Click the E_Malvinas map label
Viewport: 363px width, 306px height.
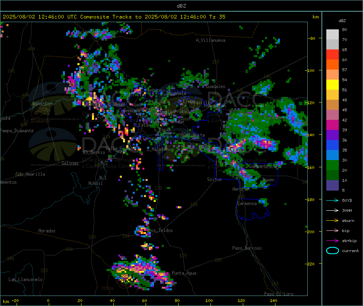(159, 149)
